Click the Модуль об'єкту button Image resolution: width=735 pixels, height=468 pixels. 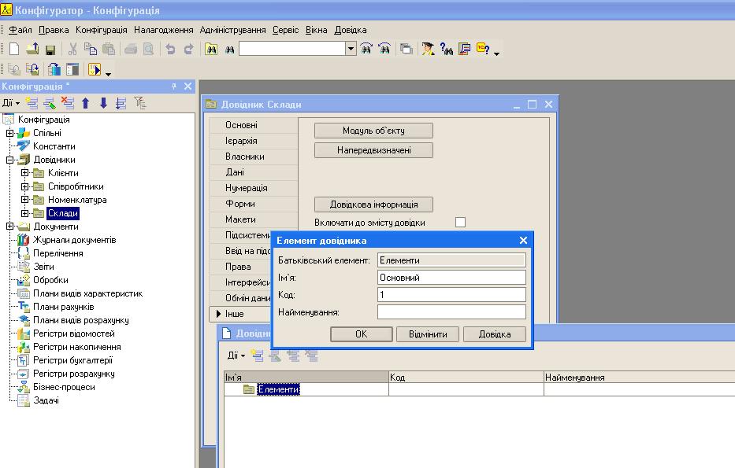(373, 131)
